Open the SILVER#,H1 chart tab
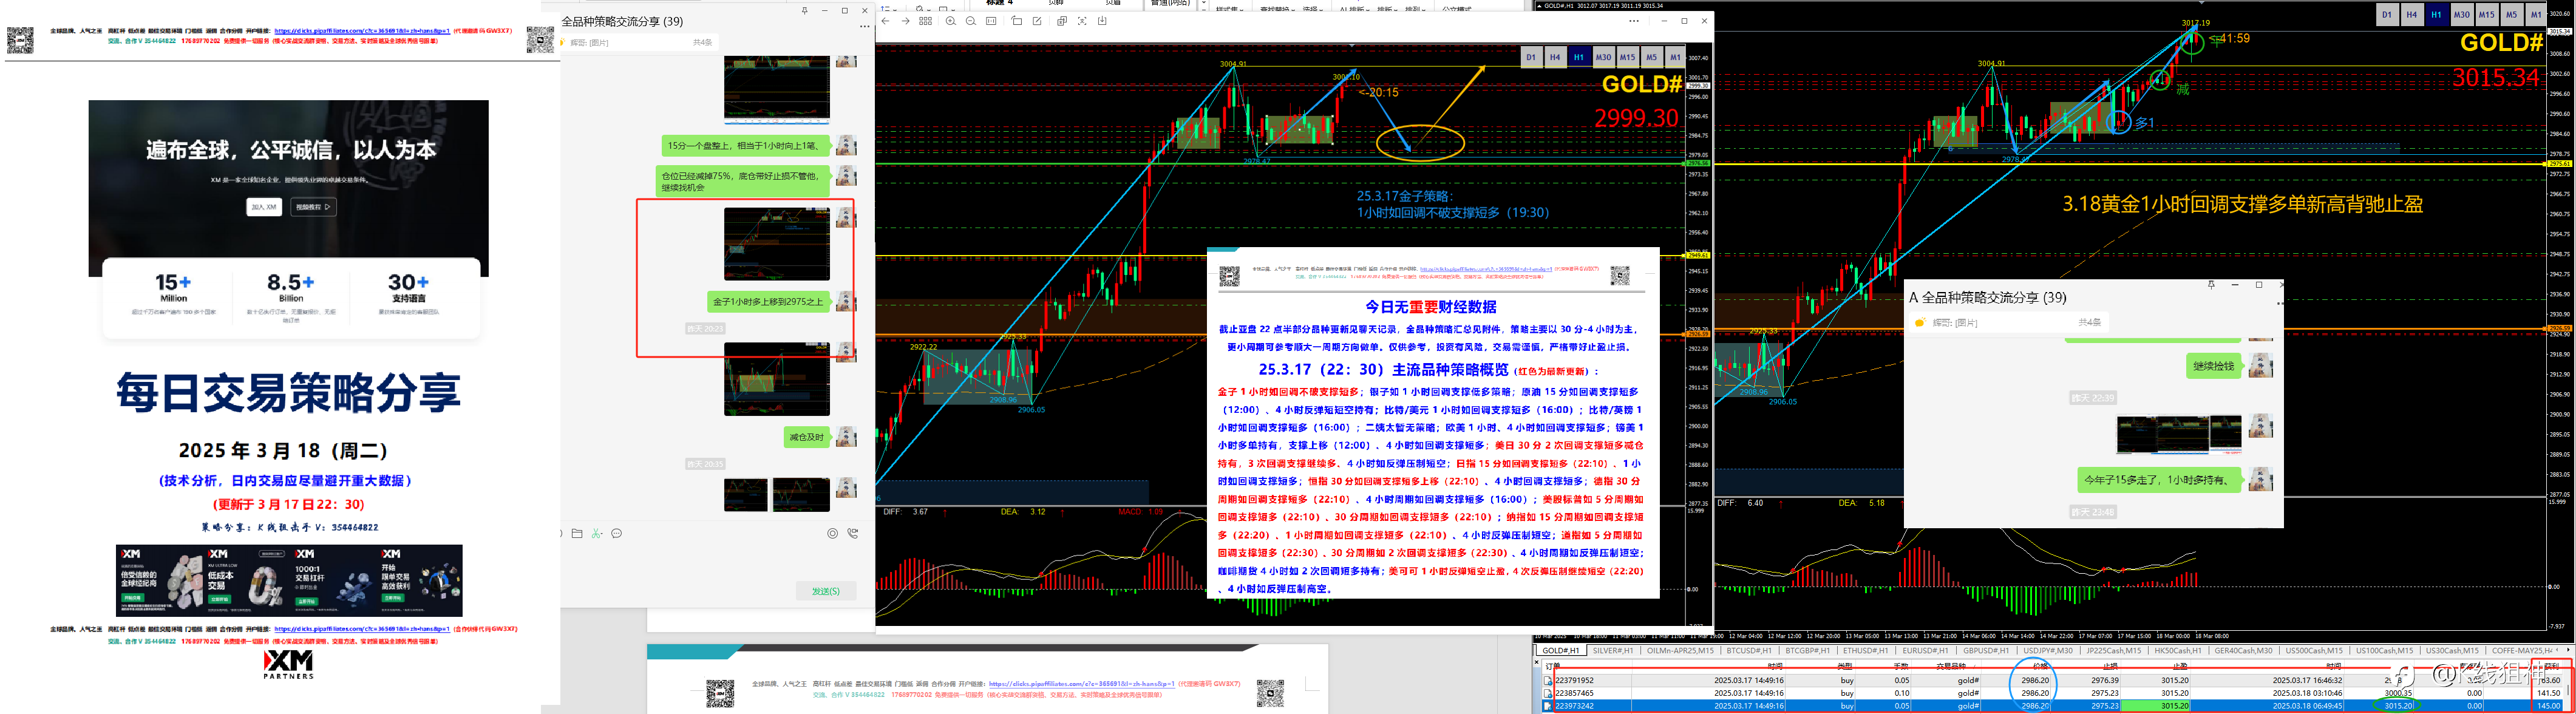 click(x=1613, y=650)
